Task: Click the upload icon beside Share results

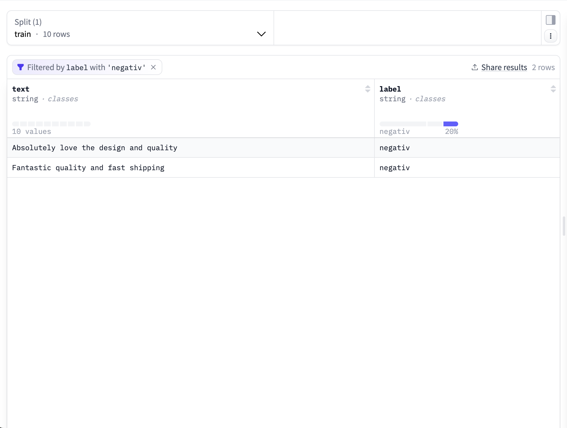Action: coord(474,67)
